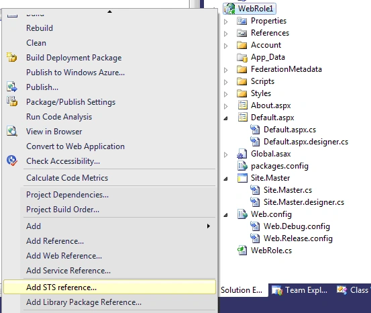This screenshot has height=313, width=371.
Task: Click the Build Deployment Package icon
Action: point(11,57)
